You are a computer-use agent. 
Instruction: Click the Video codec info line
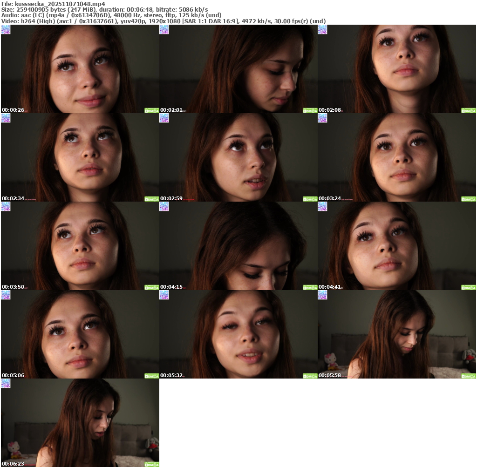pyautogui.click(x=163, y=21)
